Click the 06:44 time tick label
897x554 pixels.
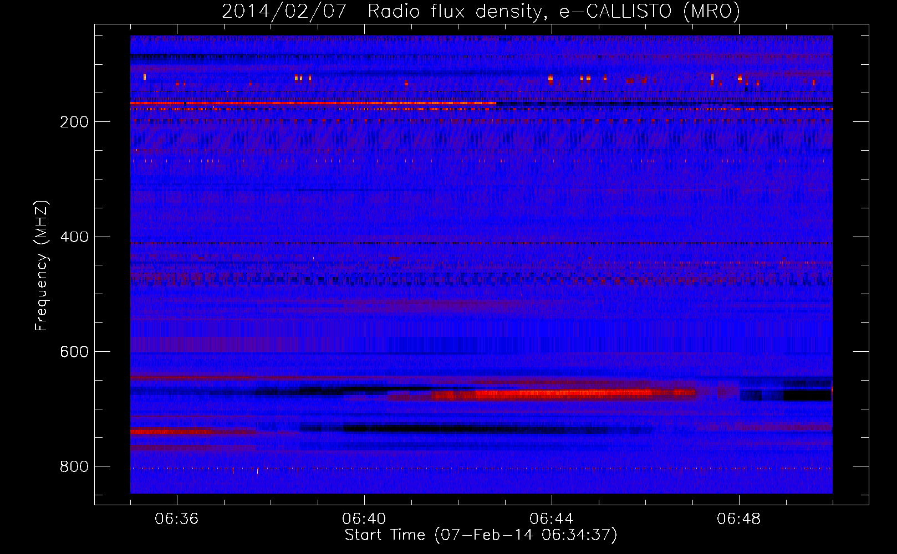[552, 519]
